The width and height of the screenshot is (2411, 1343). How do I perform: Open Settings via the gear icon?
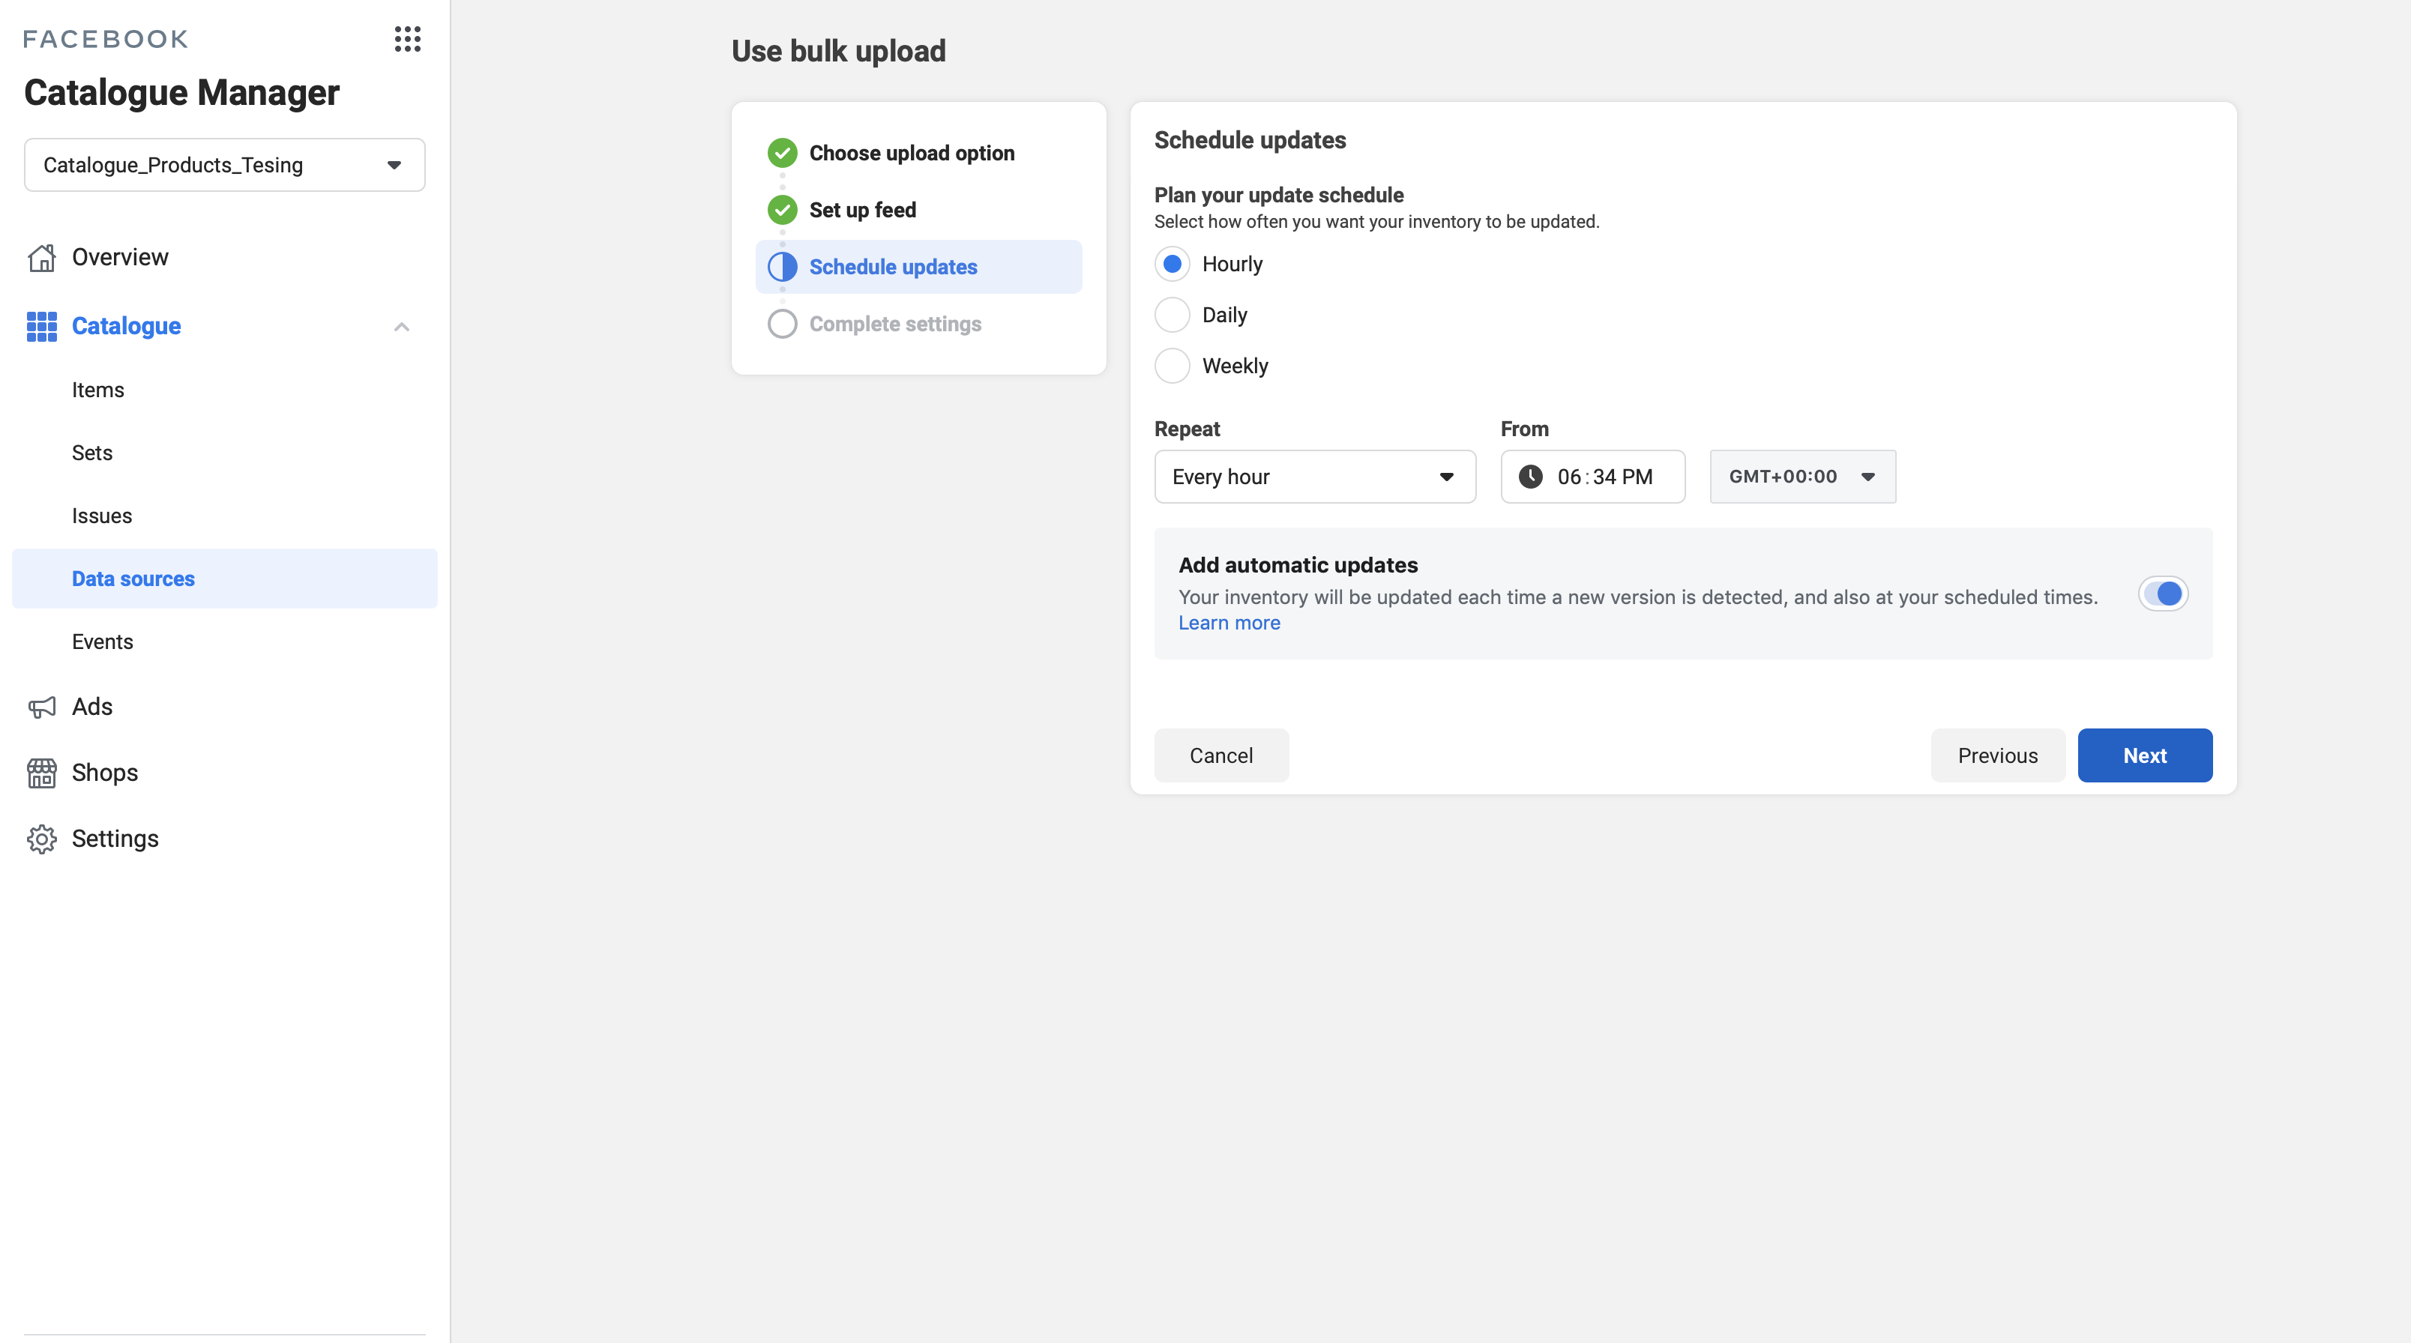click(41, 839)
